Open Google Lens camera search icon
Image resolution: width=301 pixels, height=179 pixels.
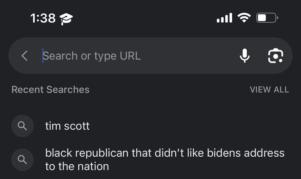[x=275, y=56]
